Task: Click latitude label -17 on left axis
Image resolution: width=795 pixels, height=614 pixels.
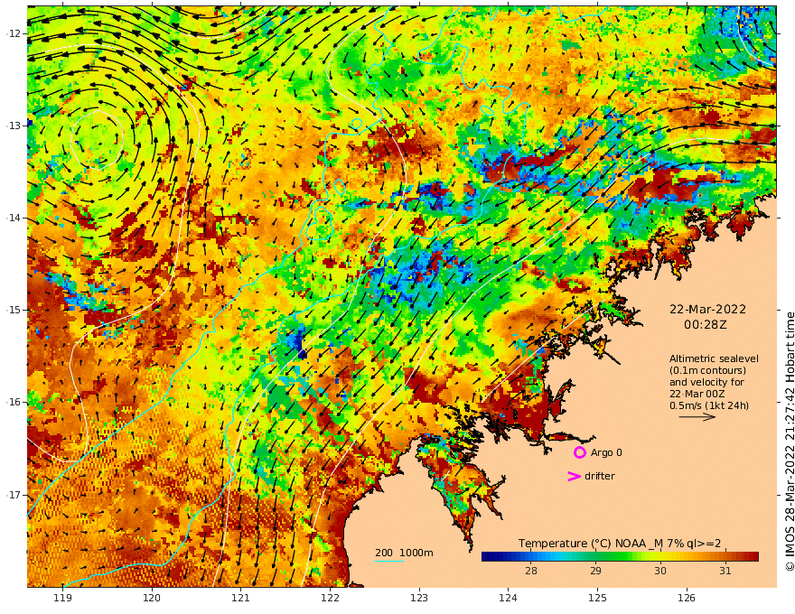Action: [x=14, y=495]
